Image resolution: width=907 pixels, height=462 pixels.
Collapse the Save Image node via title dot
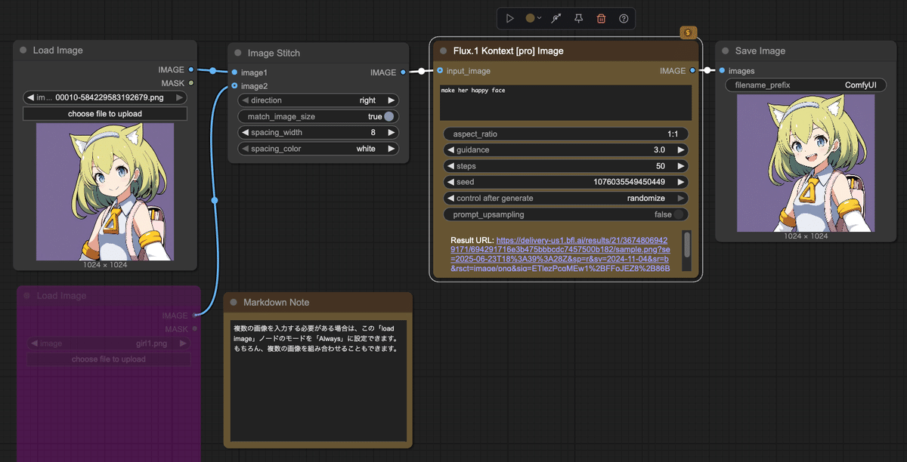click(725, 51)
